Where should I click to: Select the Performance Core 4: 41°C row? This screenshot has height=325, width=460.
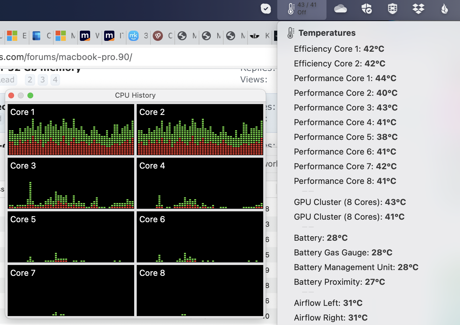369,122
